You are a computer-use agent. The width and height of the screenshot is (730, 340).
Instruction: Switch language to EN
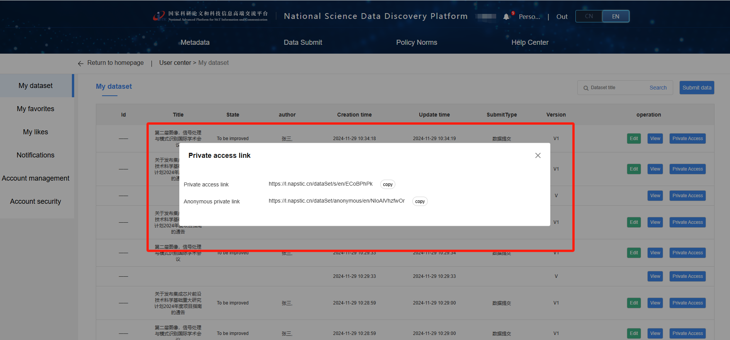(x=616, y=16)
